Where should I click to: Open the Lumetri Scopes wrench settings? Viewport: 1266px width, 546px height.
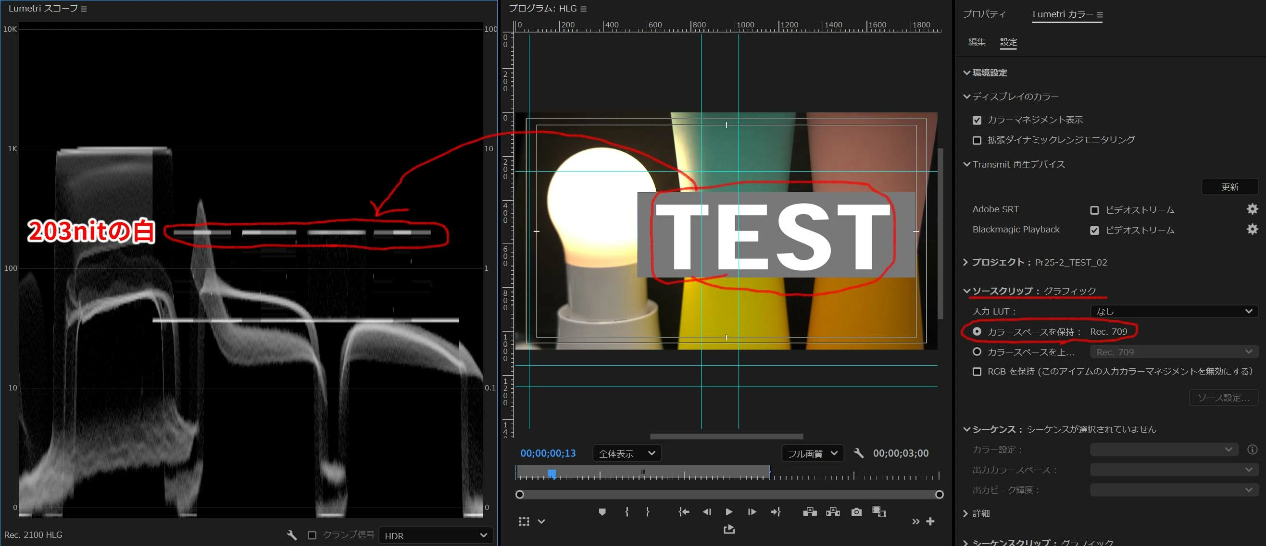tap(291, 534)
